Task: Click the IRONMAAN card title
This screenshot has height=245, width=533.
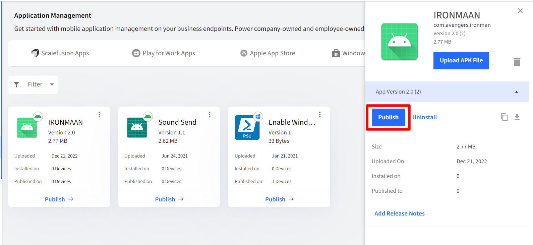Action: click(x=65, y=122)
